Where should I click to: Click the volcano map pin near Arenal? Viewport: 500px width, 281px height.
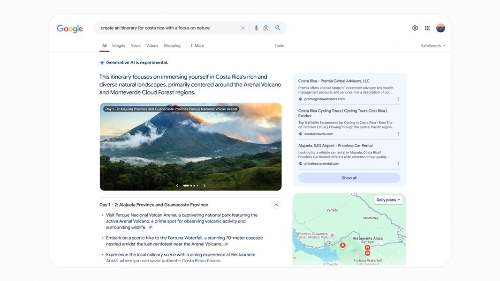pyautogui.click(x=342, y=245)
